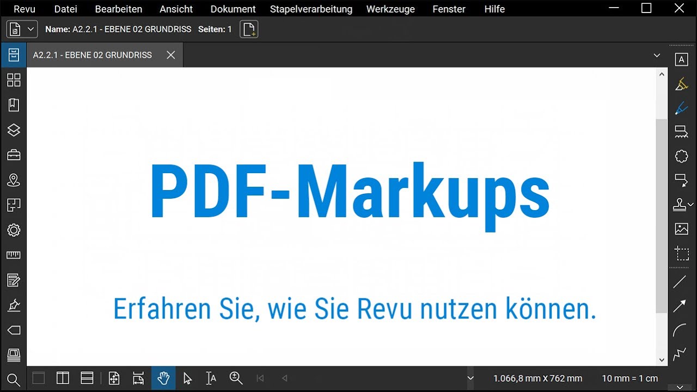
Task: Select the Stamp tool
Action: pos(680,205)
